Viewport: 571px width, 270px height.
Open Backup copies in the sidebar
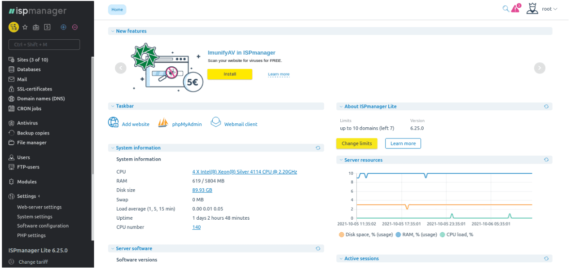[x=29, y=133]
